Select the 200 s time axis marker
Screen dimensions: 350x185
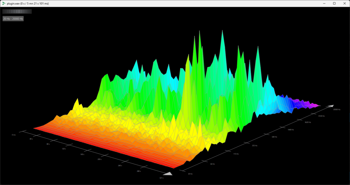pos(99,159)
